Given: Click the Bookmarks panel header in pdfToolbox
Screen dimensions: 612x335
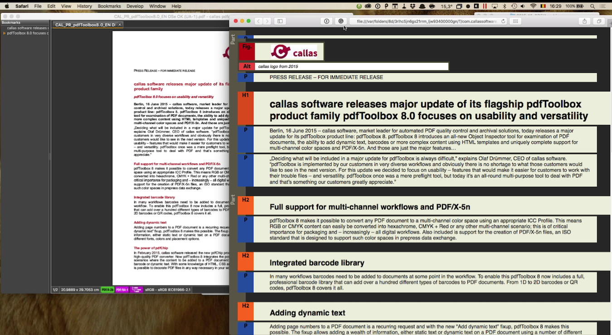Looking at the screenshot, I should pyautogui.click(x=24, y=22).
